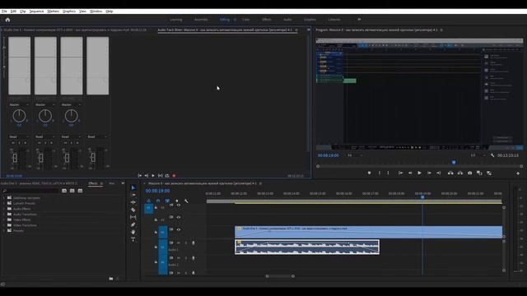The width and height of the screenshot is (527, 296).
Task: Mark Out point in Program monitor
Action: pos(388,173)
